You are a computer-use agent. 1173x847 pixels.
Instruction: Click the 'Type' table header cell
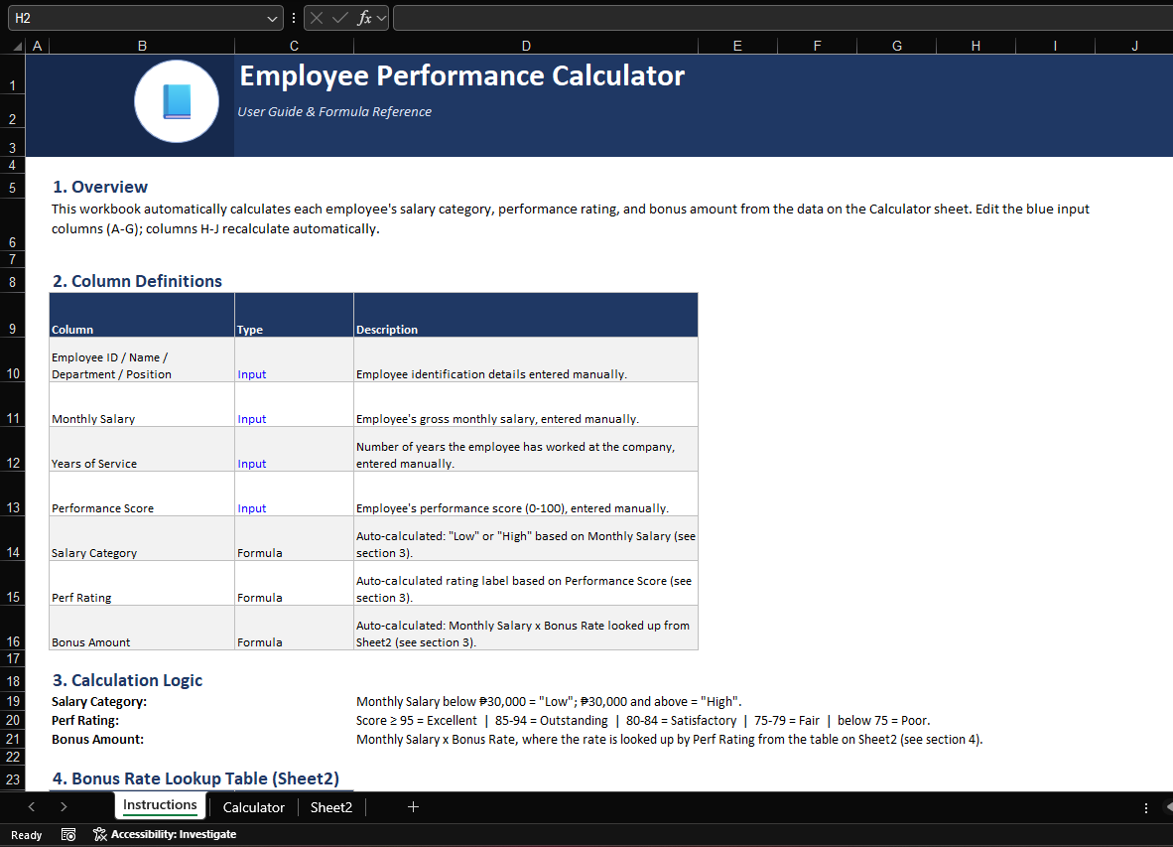pos(294,315)
